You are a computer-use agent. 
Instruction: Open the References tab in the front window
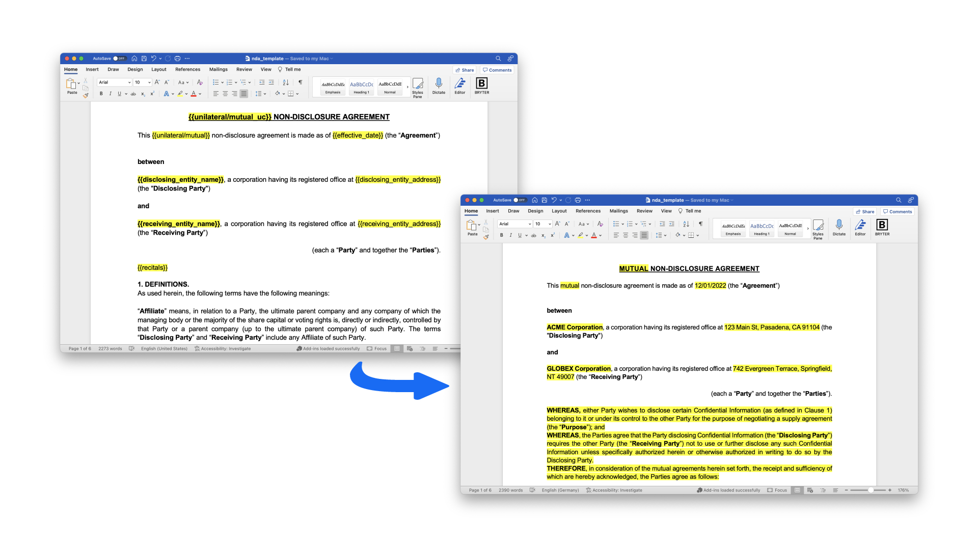point(588,211)
